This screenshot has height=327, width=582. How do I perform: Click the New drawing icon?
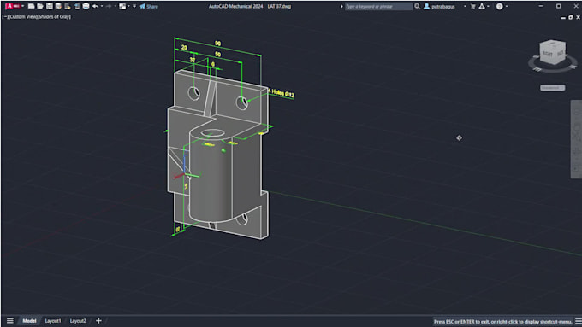tap(31, 6)
